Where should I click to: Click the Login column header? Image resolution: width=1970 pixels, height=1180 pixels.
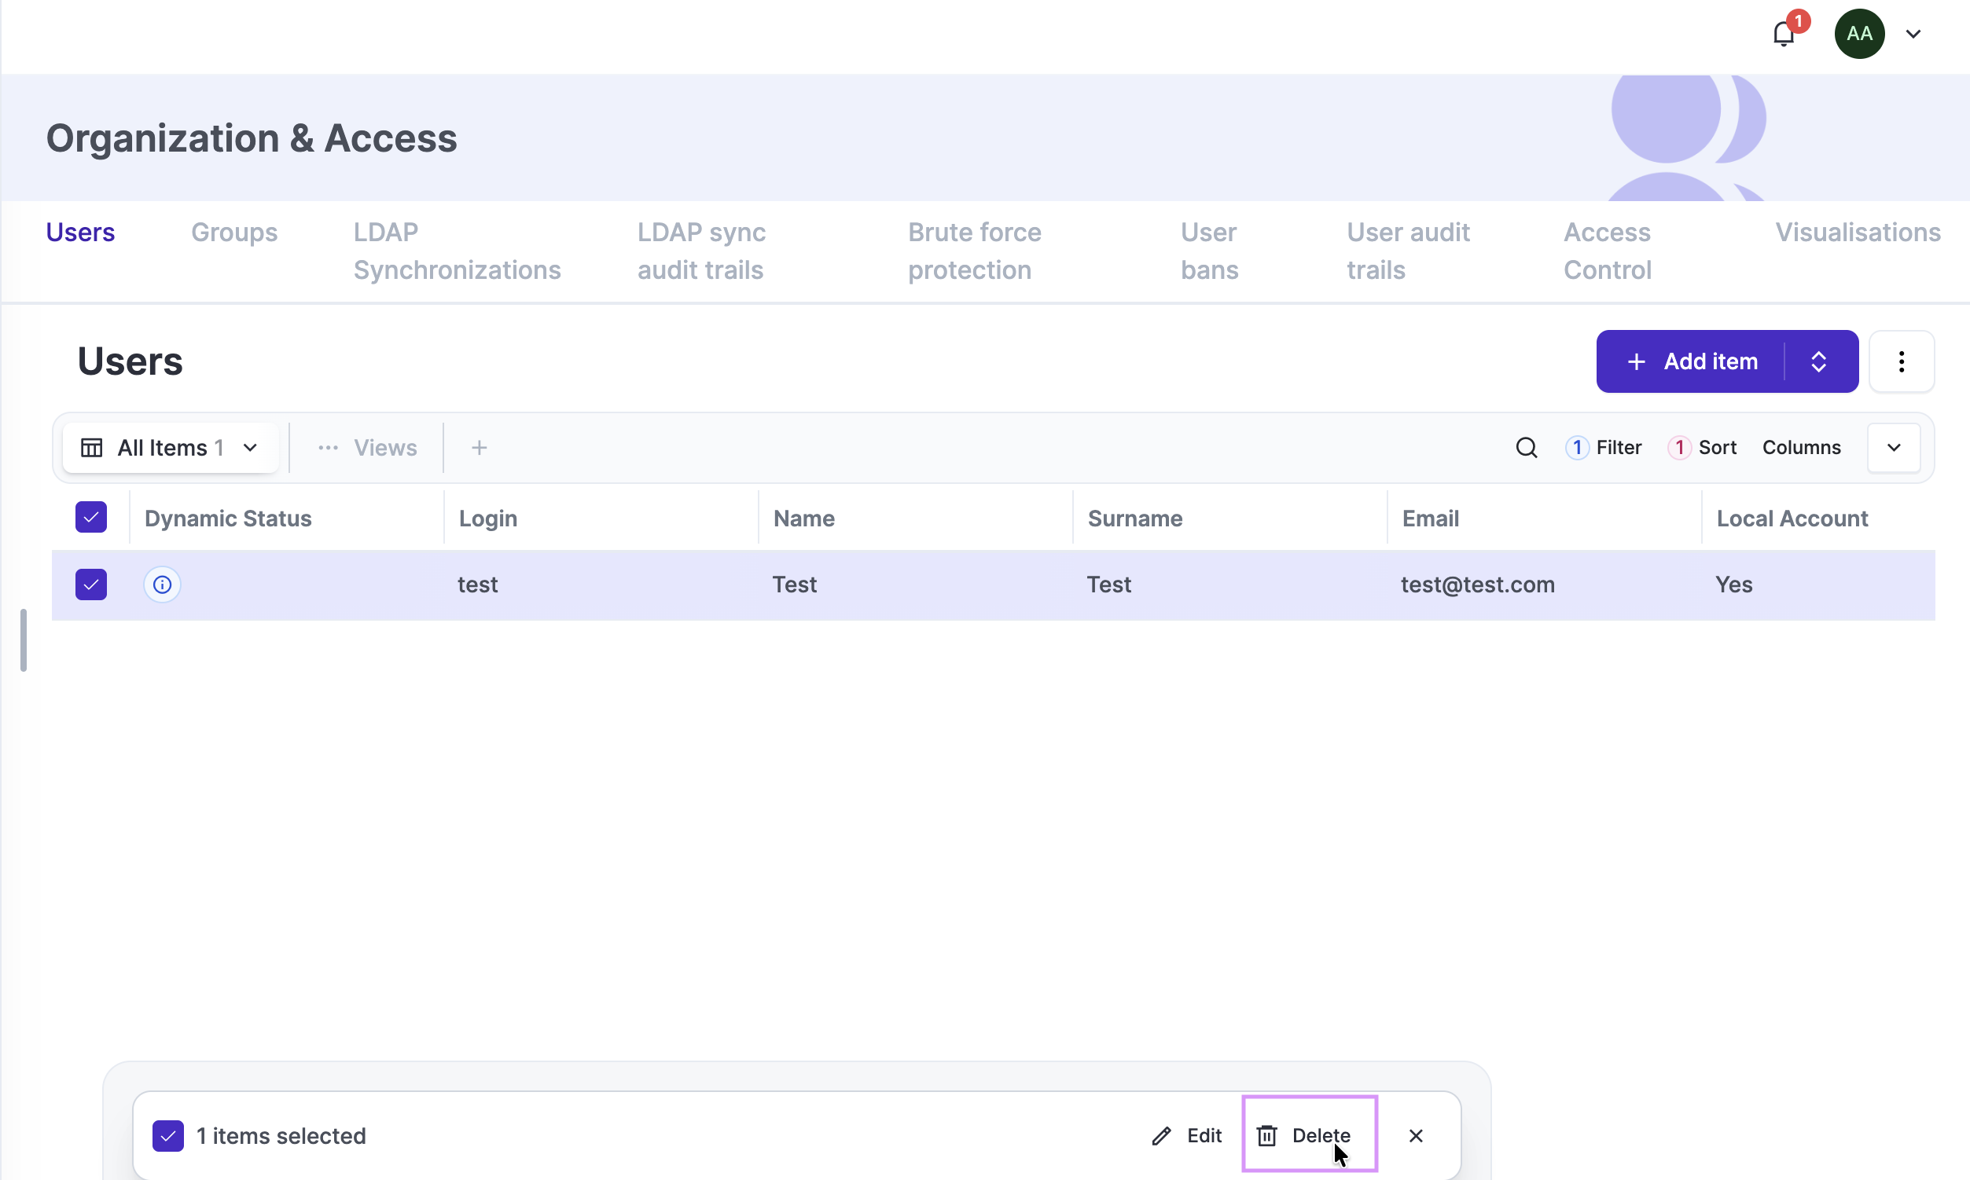(487, 519)
